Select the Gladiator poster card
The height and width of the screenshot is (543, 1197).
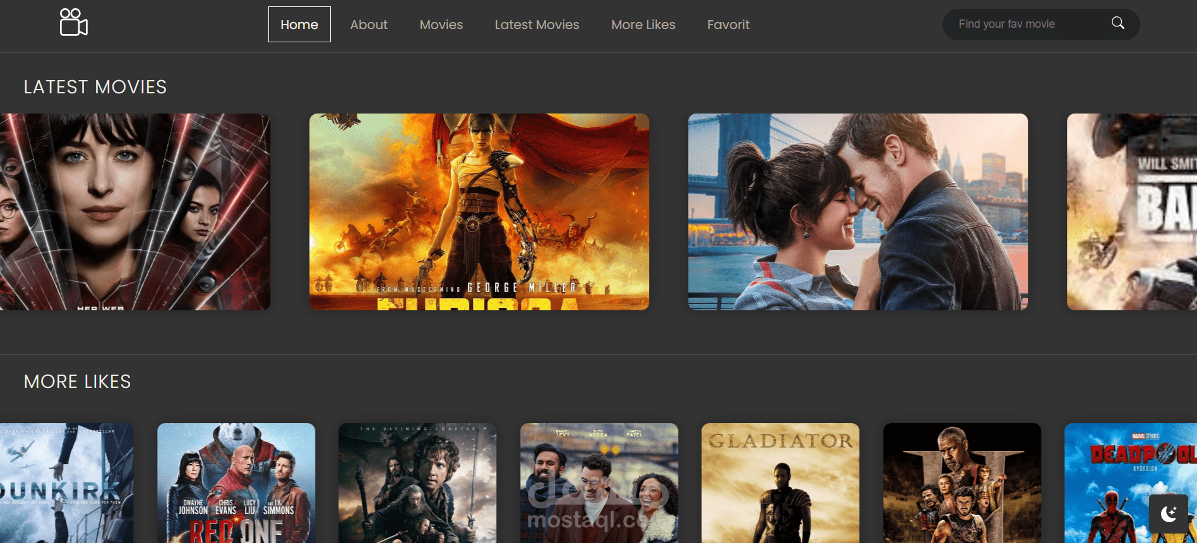[780, 483]
